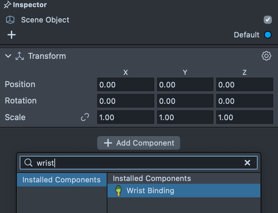Click the Default layer blue swatch

(268, 35)
